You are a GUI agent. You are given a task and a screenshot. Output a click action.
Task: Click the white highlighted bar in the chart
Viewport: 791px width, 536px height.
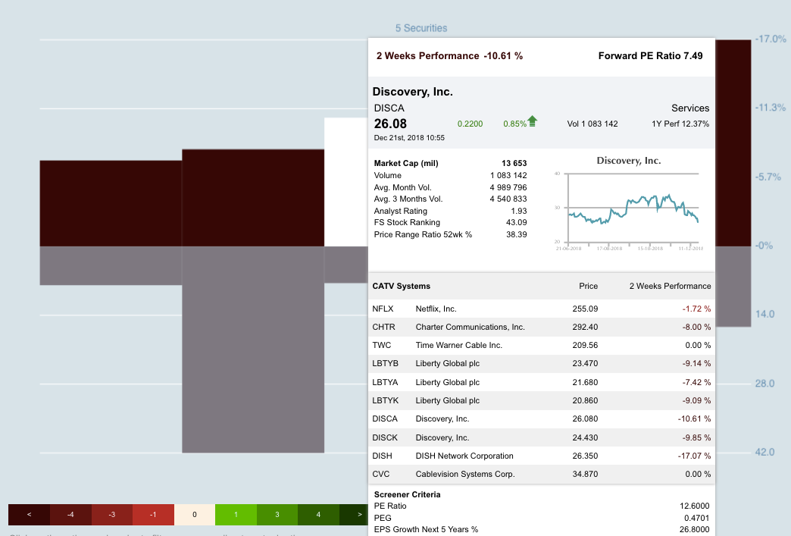pos(346,182)
